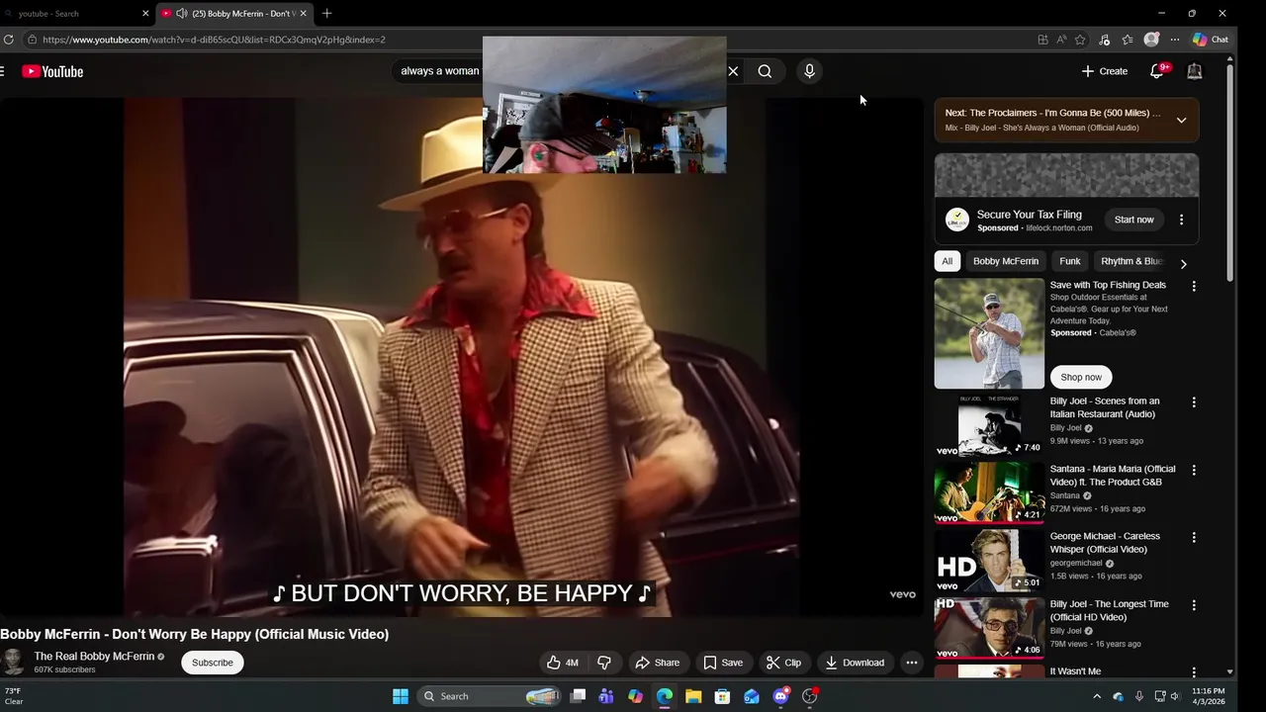The image size is (1266, 712).
Task: Select the Bobby McFerrin filter chip
Action: pyautogui.click(x=1005, y=261)
